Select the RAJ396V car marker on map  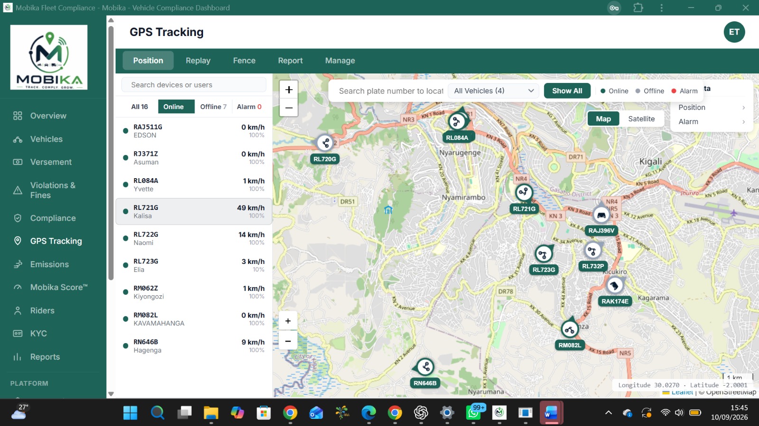click(x=601, y=215)
